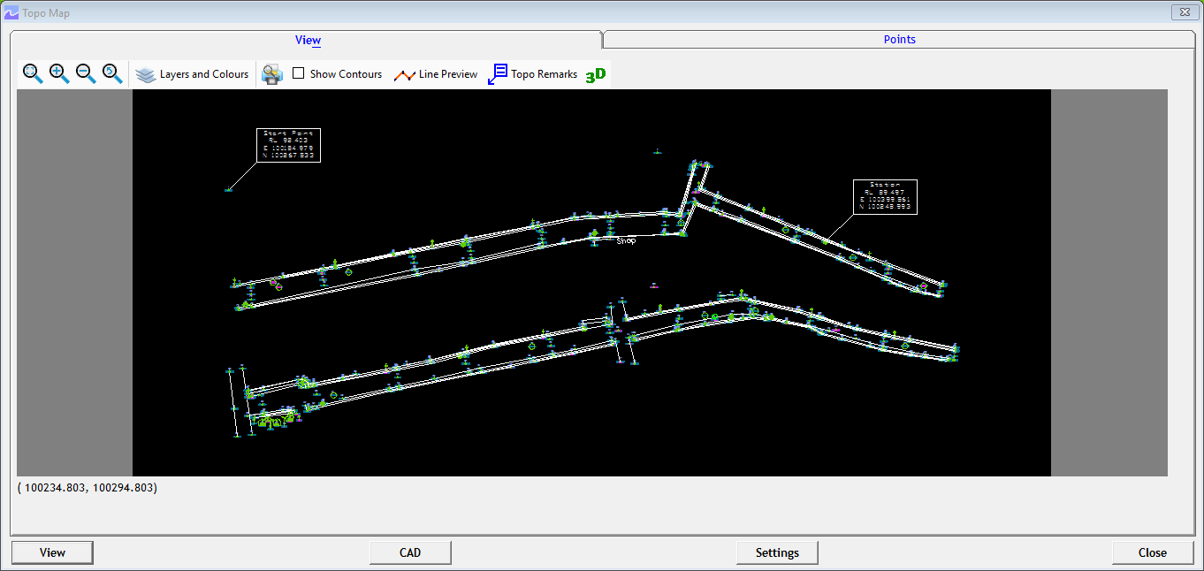Activate the Line Preview tool
The height and width of the screenshot is (571, 1204).
pos(435,73)
